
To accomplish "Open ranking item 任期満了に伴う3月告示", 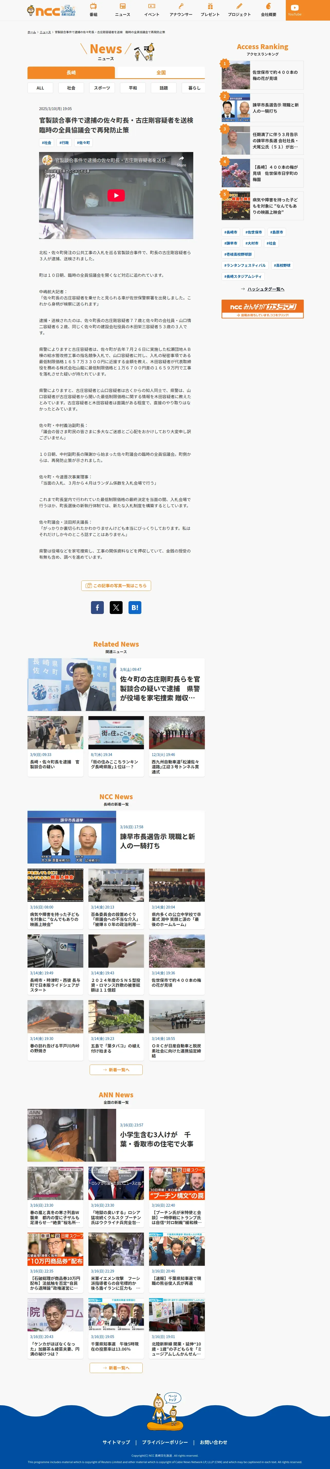I will point(263,140).
